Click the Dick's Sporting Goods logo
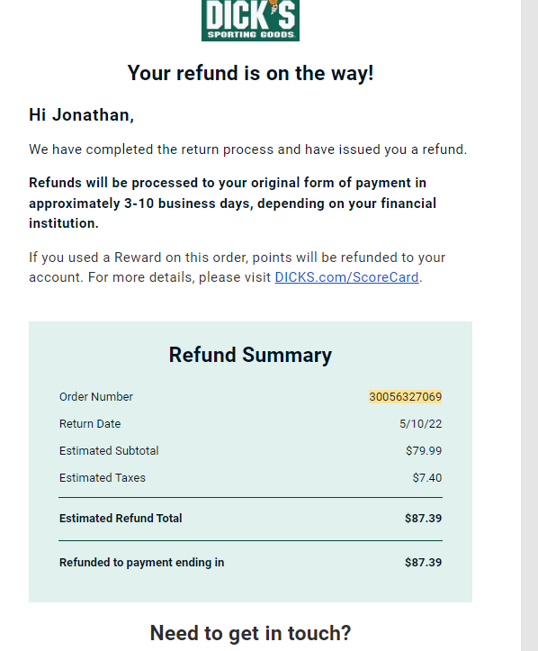 click(x=250, y=21)
